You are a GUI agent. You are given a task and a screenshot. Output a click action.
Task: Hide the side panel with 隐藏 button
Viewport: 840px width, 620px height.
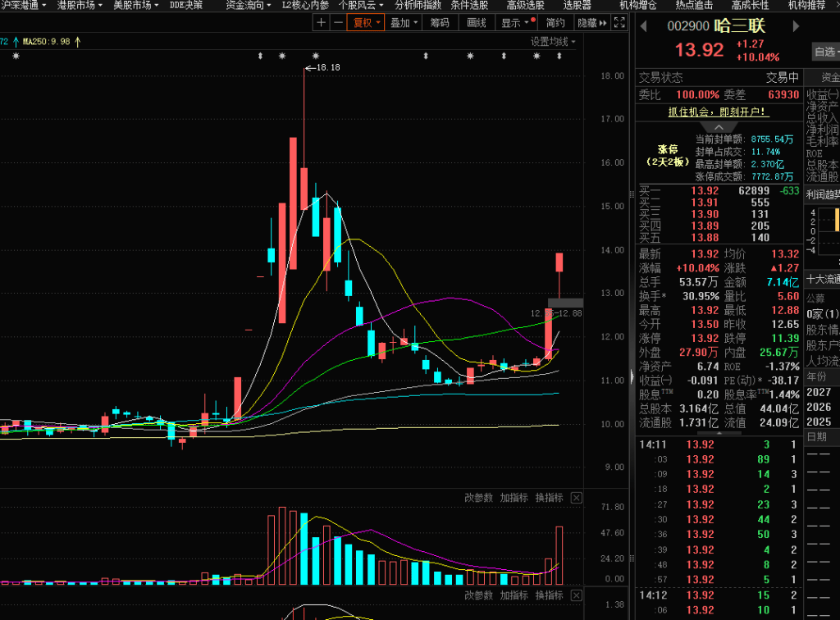point(592,22)
